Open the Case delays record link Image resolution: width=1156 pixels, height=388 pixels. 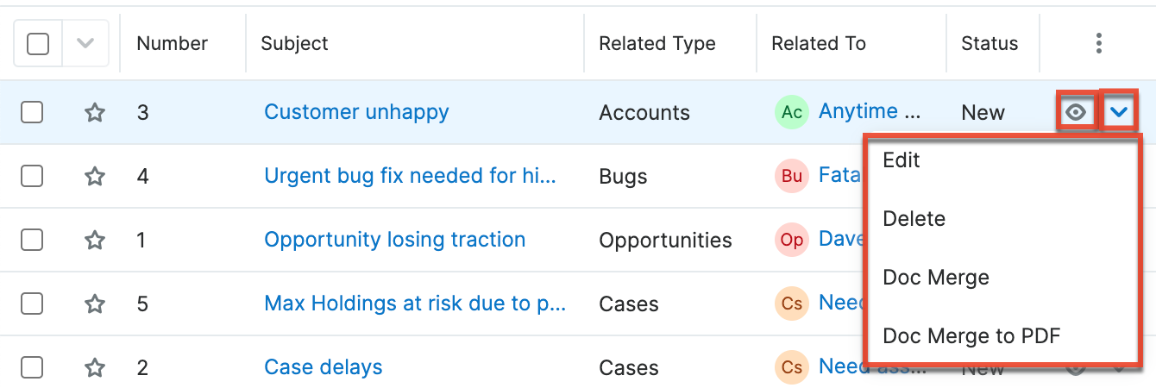point(323,367)
